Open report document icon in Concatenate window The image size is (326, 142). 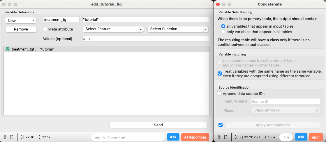pyautogui.click(x=226, y=137)
